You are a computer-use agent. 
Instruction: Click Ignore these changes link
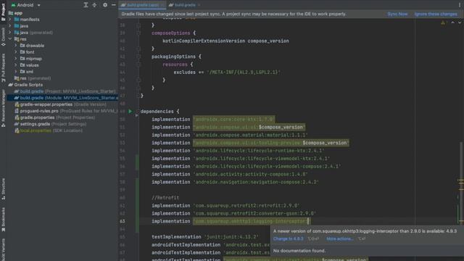[436, 14]
